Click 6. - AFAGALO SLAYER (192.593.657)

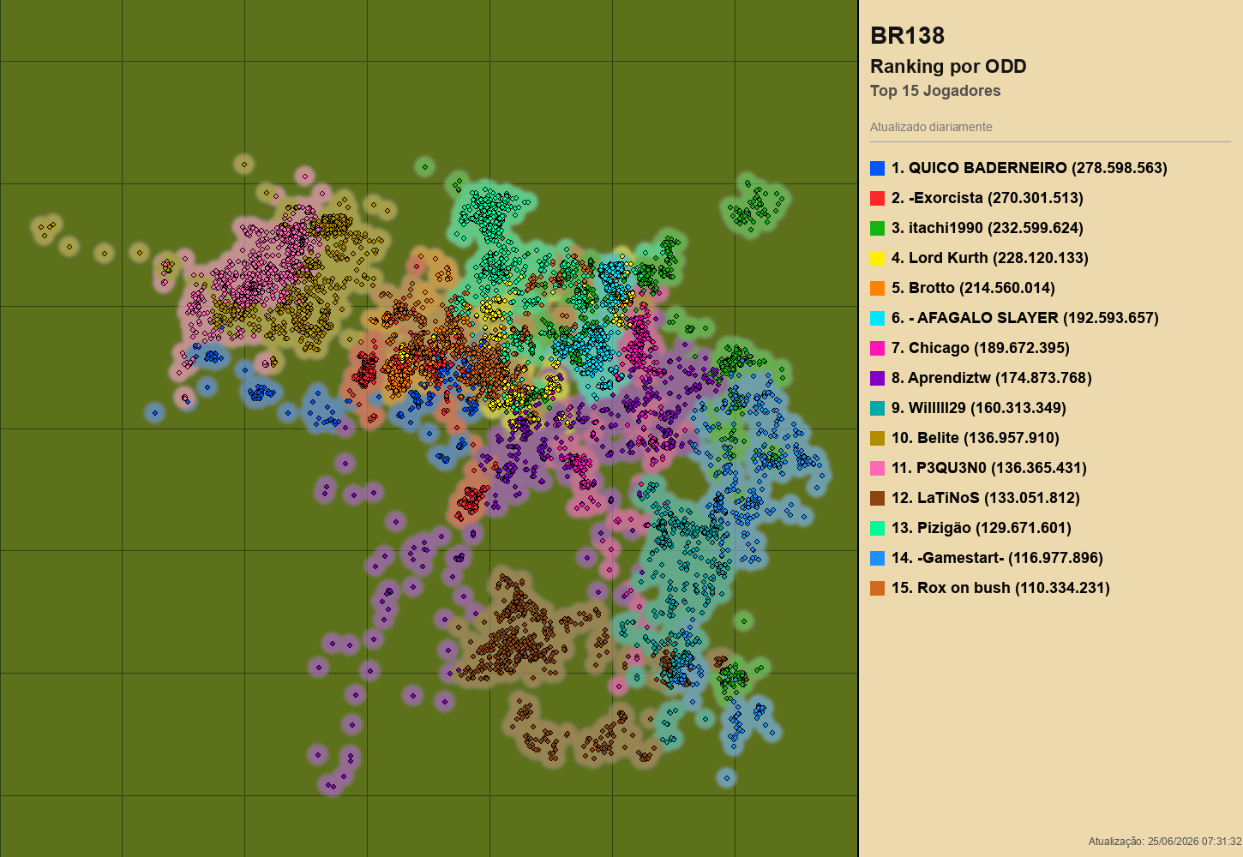point(1025,318)
